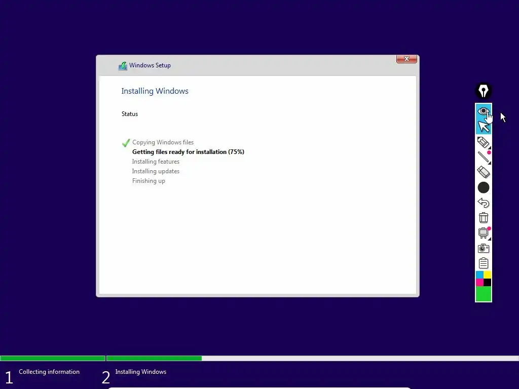Click the 'Windows Setup' title text
This screenshot has width=519, height=389.
pos(150,65)
